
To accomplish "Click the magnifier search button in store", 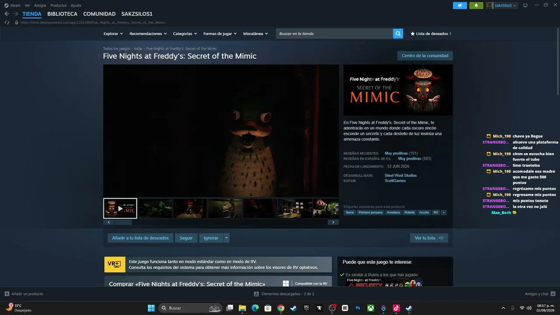I will coord(398,34).
